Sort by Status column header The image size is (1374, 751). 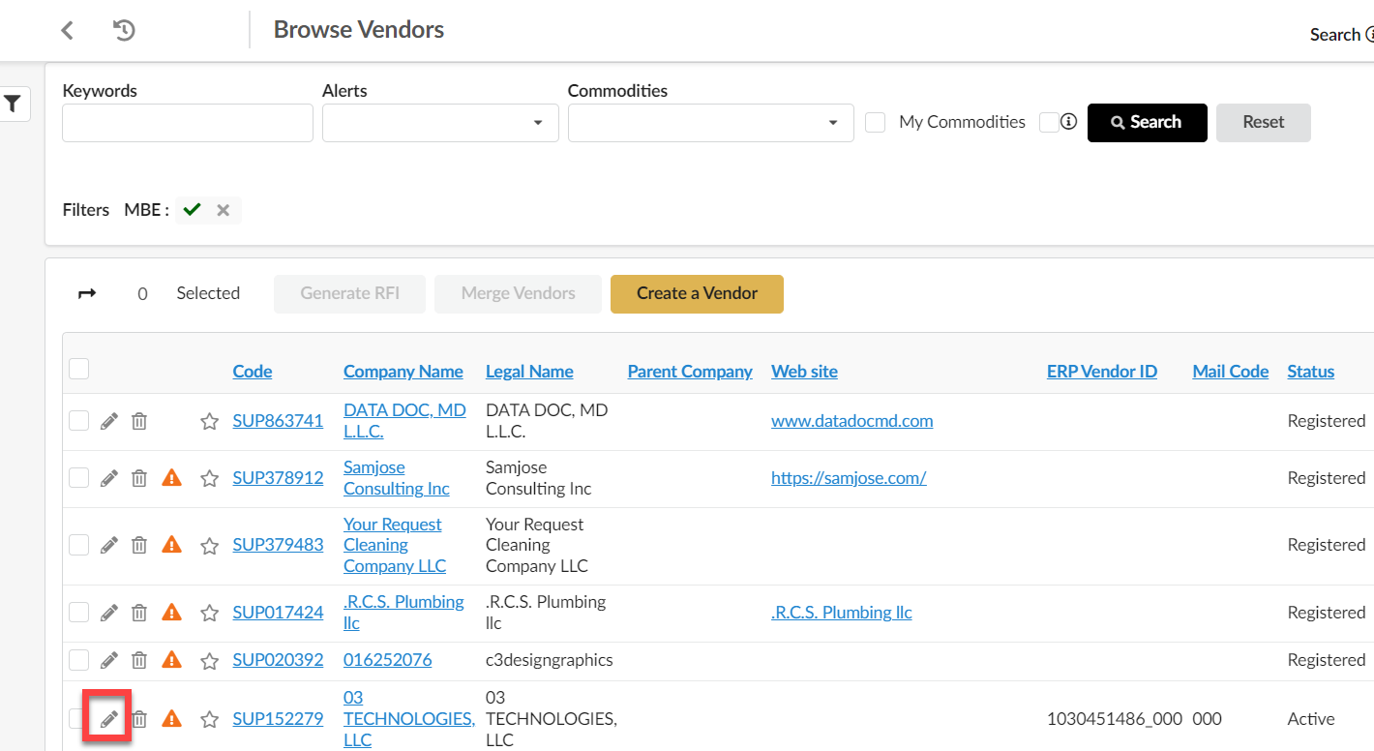click(1311, 372)
